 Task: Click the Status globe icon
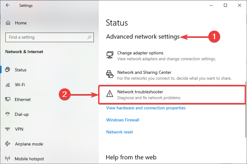pos(8,70)
